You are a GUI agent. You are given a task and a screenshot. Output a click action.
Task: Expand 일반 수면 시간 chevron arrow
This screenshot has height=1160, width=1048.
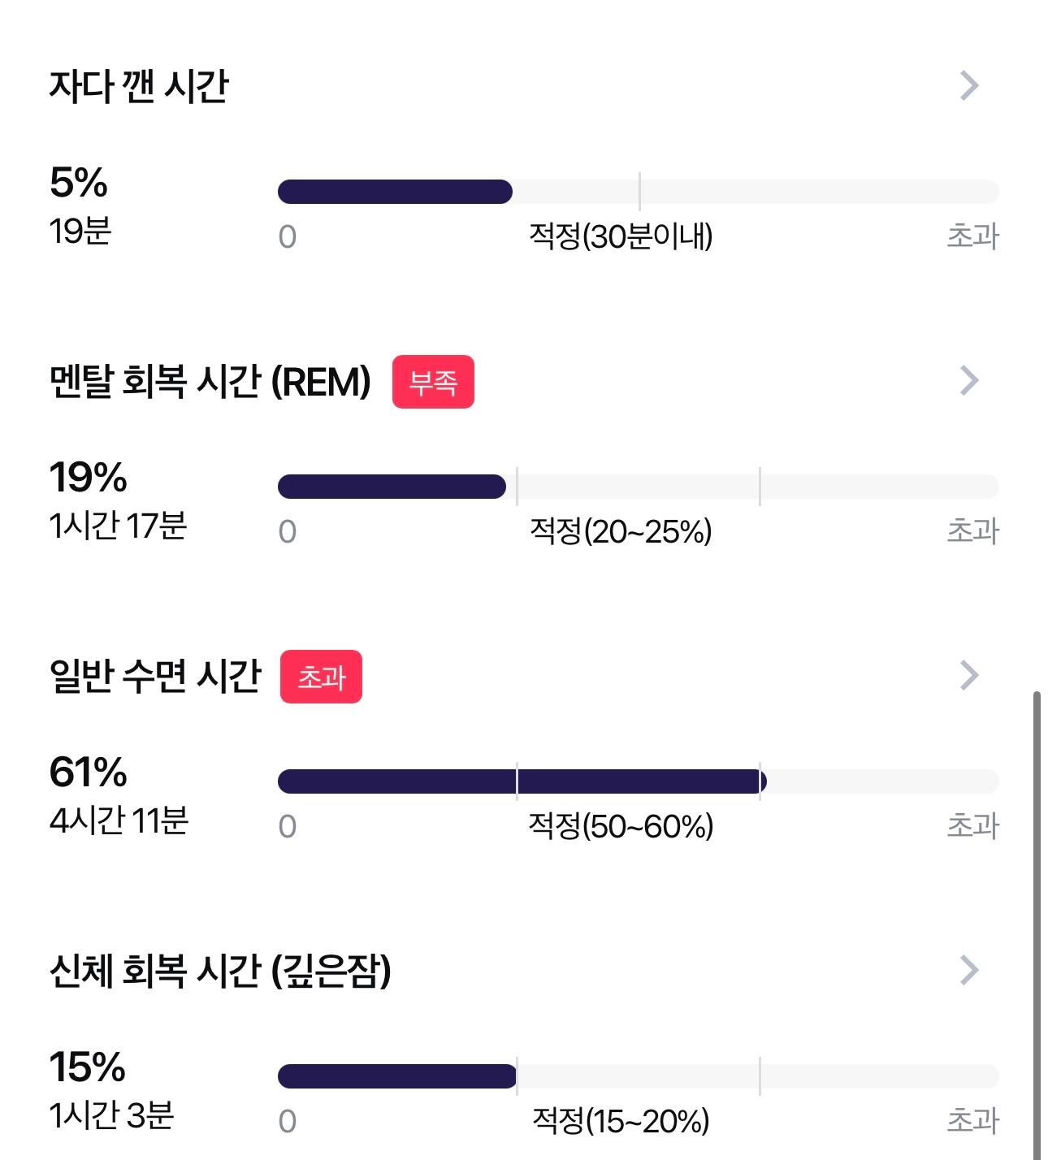(x=969, y=675)
